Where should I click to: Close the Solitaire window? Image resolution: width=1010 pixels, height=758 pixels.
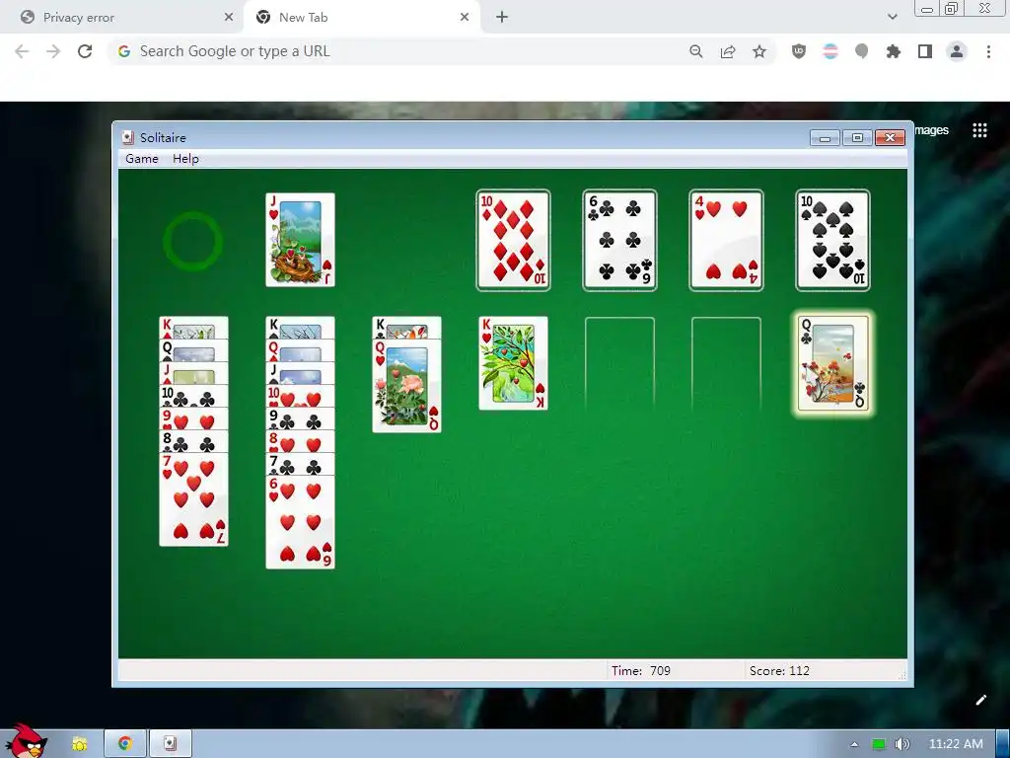[x=891, y=138]
